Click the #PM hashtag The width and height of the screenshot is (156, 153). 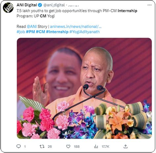30,32
